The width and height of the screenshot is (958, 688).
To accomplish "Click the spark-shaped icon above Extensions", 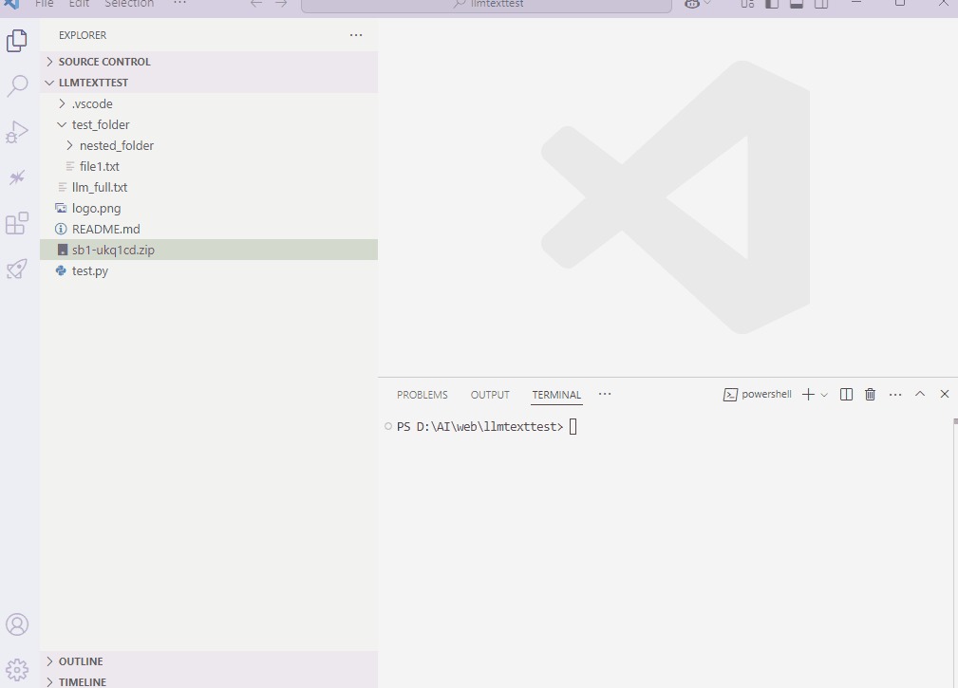I will (17, 177).
